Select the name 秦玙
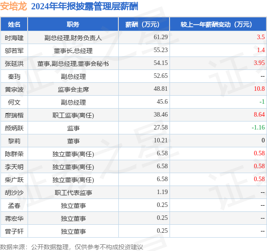Viewport: 267px width, 251px height. tap(14, 77)
